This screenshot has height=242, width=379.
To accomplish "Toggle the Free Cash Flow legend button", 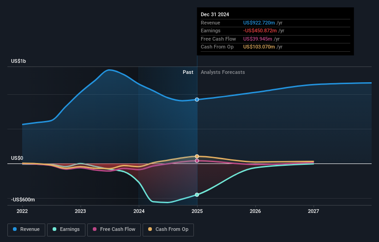I will pyautogui.click(x=114, y=230).
